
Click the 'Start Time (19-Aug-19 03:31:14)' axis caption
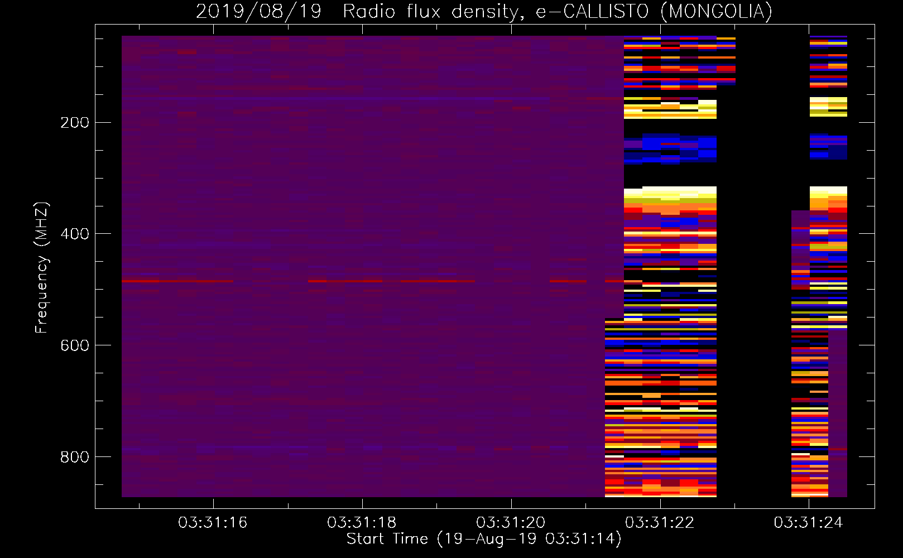[484, 539]
